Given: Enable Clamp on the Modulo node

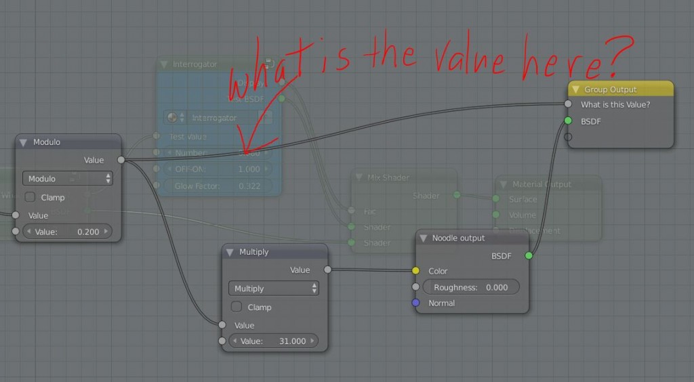Looking at the screenshot, I should coord(30,197).
